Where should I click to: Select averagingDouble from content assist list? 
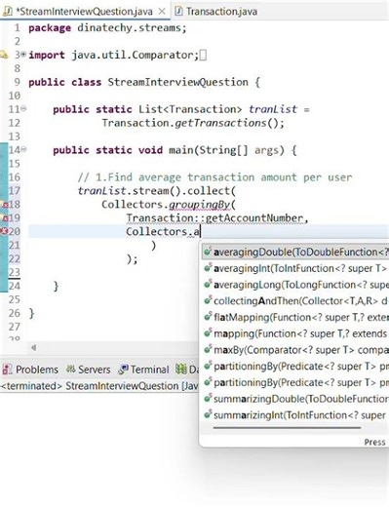[295, 252]
